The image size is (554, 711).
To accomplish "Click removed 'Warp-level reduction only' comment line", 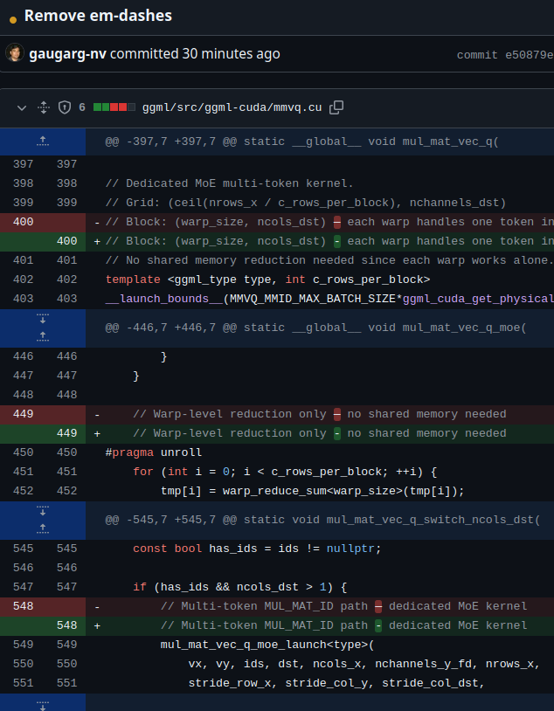I will (x=320, y=414).
